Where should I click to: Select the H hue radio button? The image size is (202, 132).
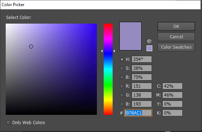122,59
